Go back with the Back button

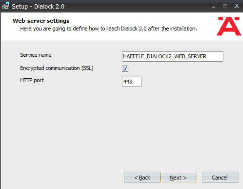[x=142, y=177]
